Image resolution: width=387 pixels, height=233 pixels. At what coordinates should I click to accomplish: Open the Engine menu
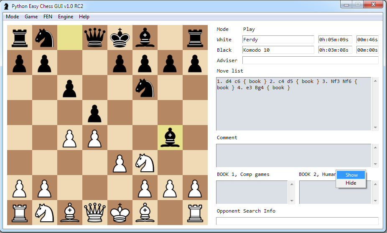[x=66, y=17]
